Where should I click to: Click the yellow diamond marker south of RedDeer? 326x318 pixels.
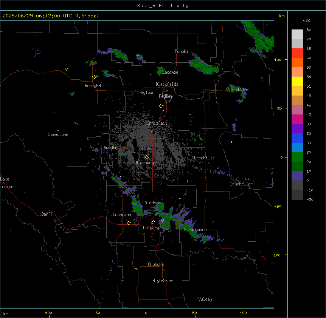click(161, 106)
